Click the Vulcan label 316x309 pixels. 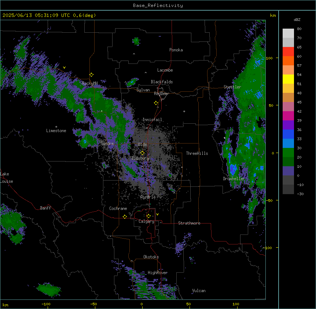pos(199,291)
